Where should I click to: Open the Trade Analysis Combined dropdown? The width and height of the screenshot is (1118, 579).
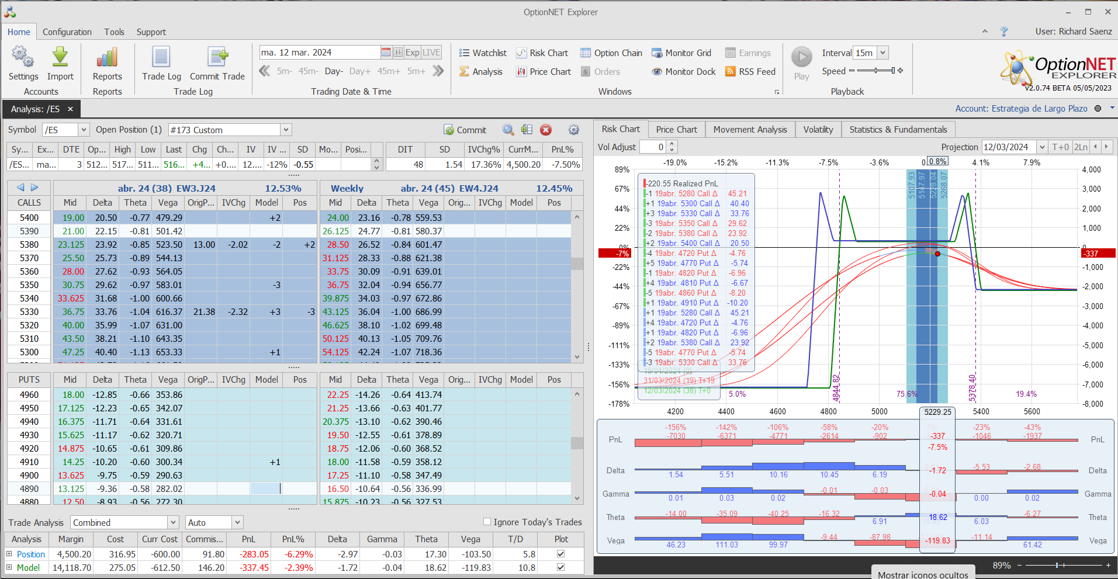[x=173, y=522]
